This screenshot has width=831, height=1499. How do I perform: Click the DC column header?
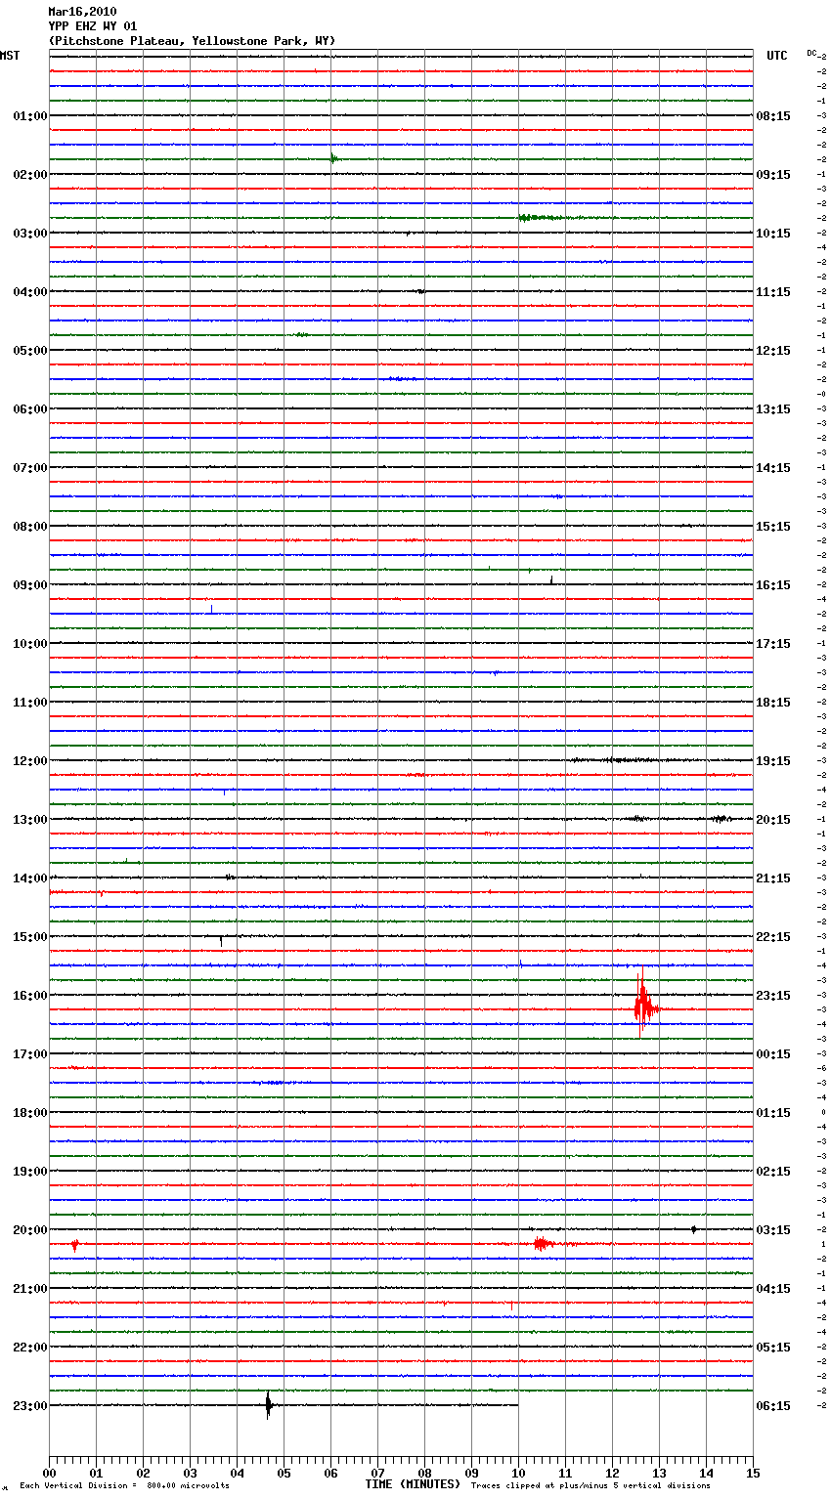[811, 53]
